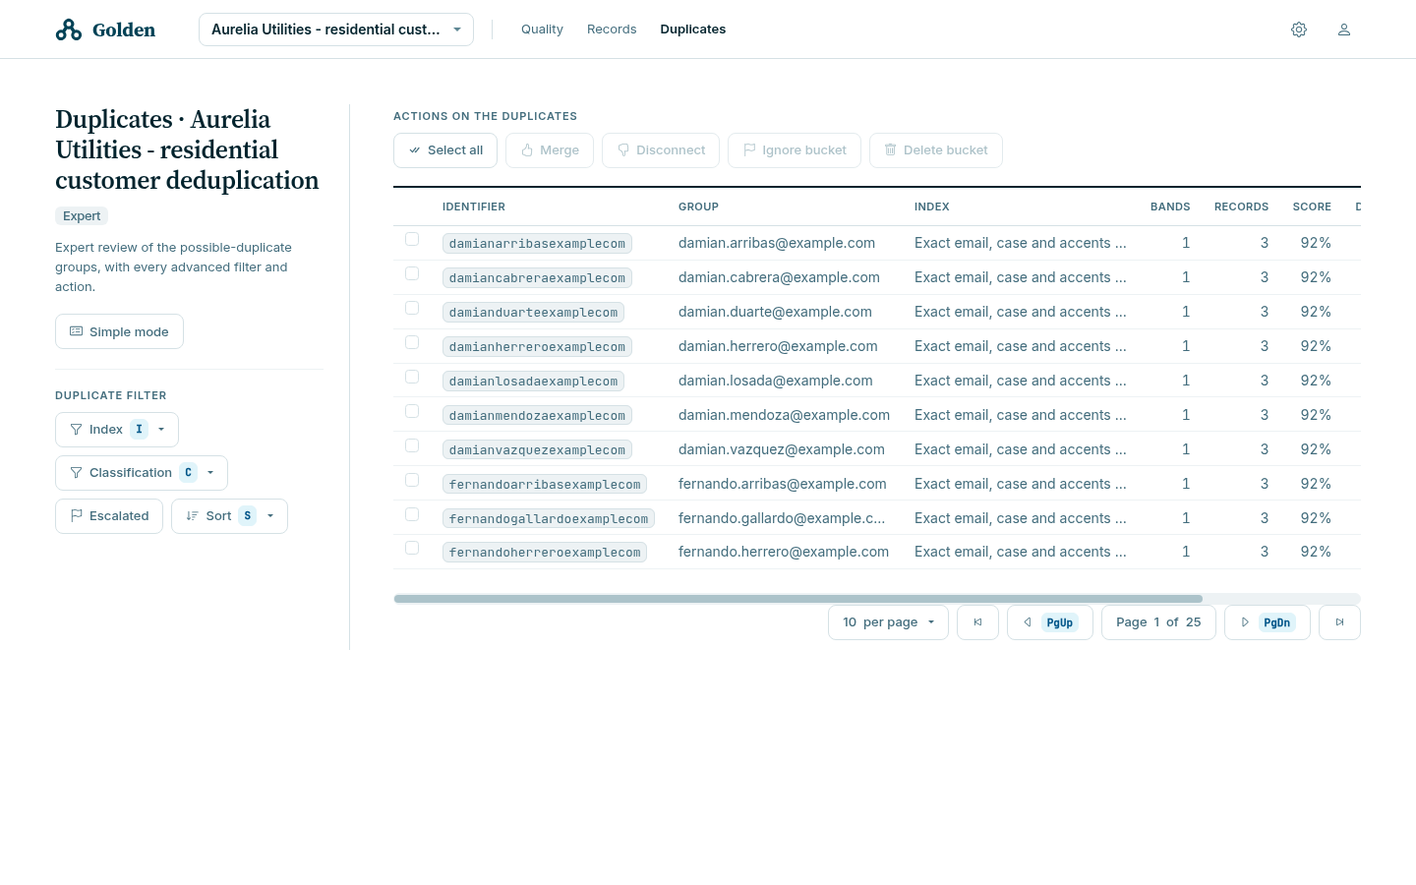1416x885 pixels.
Task: Click the IDENTIFIER column header
Action: [474, 206]
